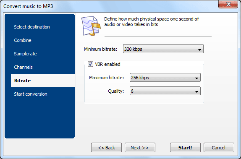Open the Samplerate step
Image resolution: width=241 pixels, height=159 pixels.
click(25, 54)
